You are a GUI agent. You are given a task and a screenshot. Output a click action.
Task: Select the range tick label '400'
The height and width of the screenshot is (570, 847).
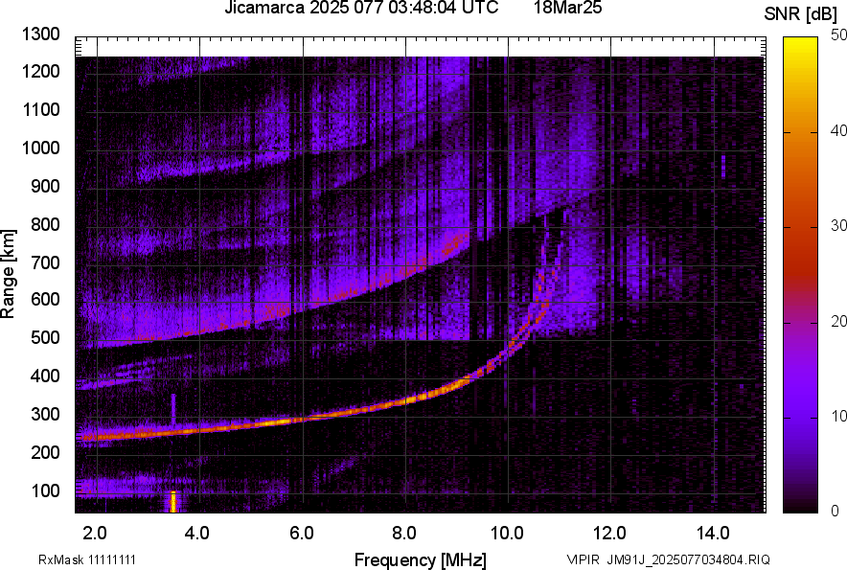(45, 376)
